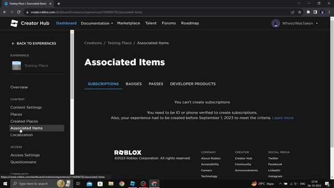Open Google Chrome in taskbar

[122, 183]
